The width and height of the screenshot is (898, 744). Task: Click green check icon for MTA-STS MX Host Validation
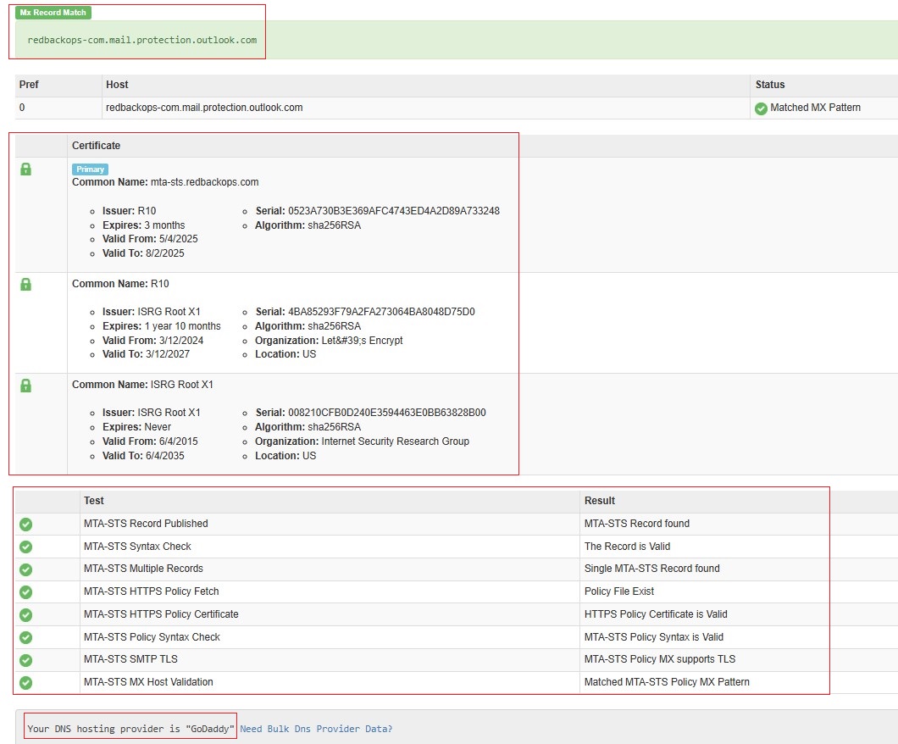(x=25, y=682)
